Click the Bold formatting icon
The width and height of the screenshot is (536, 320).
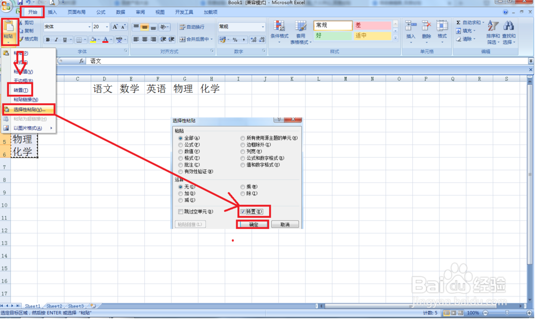coord(48,40)
